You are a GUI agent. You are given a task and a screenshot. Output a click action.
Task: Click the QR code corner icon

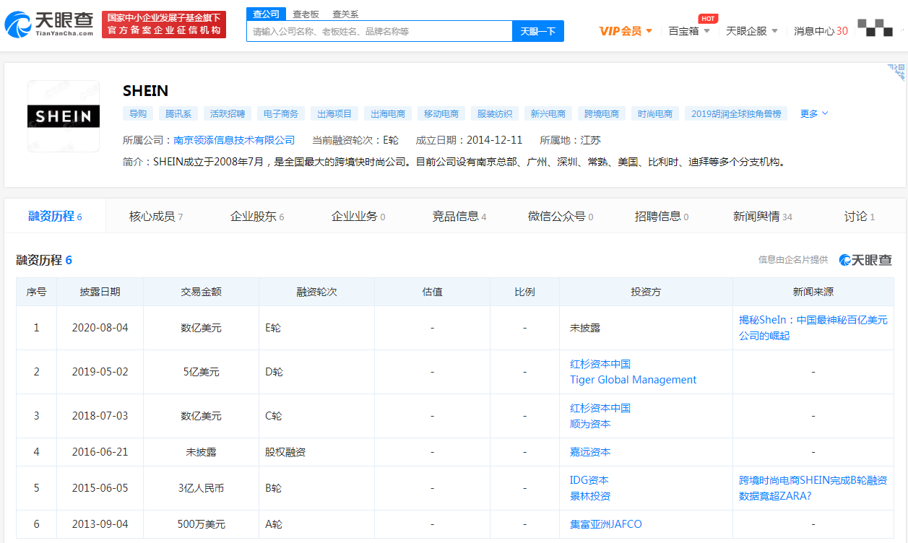click(x=896, y=72)
